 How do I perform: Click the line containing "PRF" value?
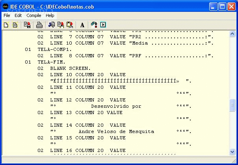126,56
